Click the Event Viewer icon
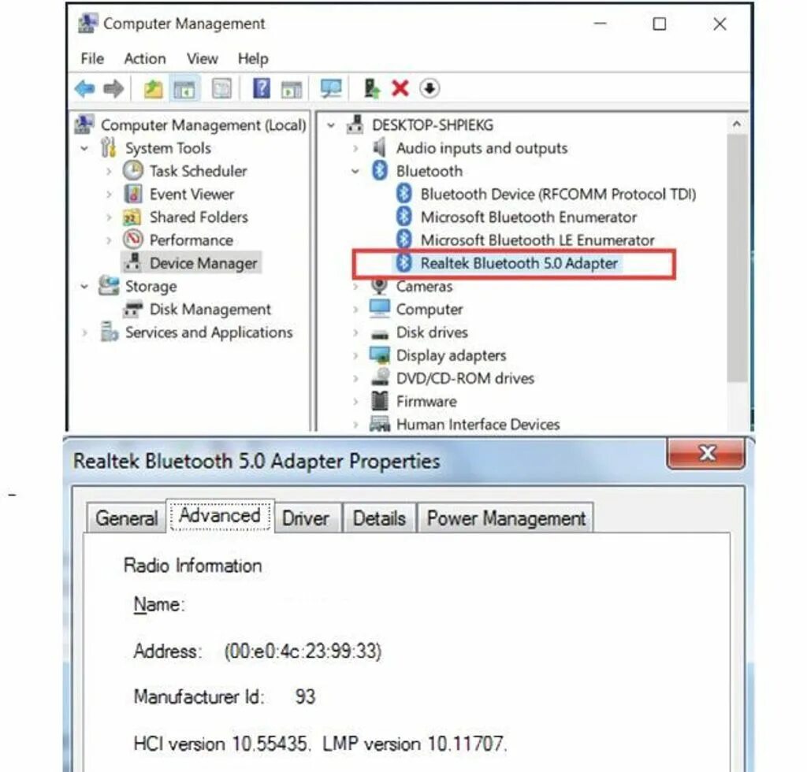 [x=133, y=194]
